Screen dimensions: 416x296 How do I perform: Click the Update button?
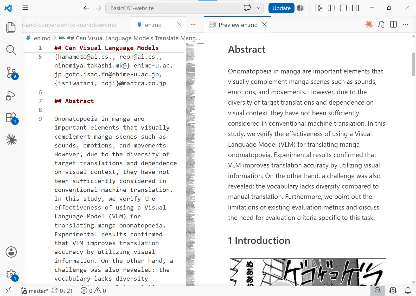tap(281, 8)
